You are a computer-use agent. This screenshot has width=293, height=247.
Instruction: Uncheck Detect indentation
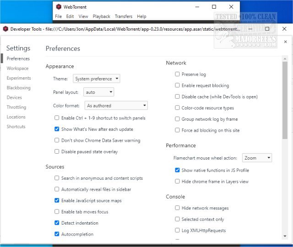[57, 223]
